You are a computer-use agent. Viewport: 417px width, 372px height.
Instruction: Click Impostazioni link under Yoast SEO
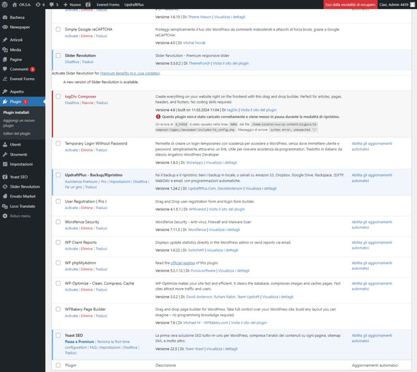110,347
